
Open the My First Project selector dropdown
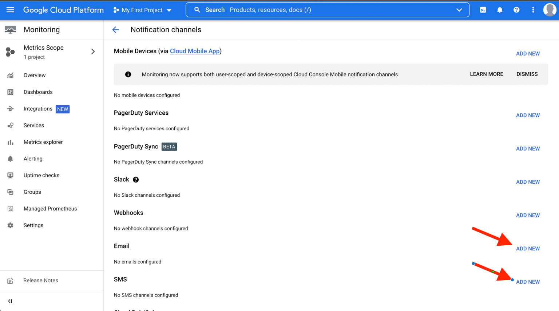(x=142, y=10)
